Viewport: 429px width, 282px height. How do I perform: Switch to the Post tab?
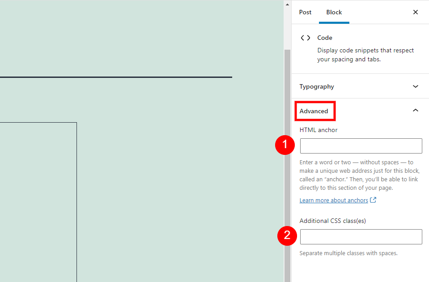[x=305, y=13]
